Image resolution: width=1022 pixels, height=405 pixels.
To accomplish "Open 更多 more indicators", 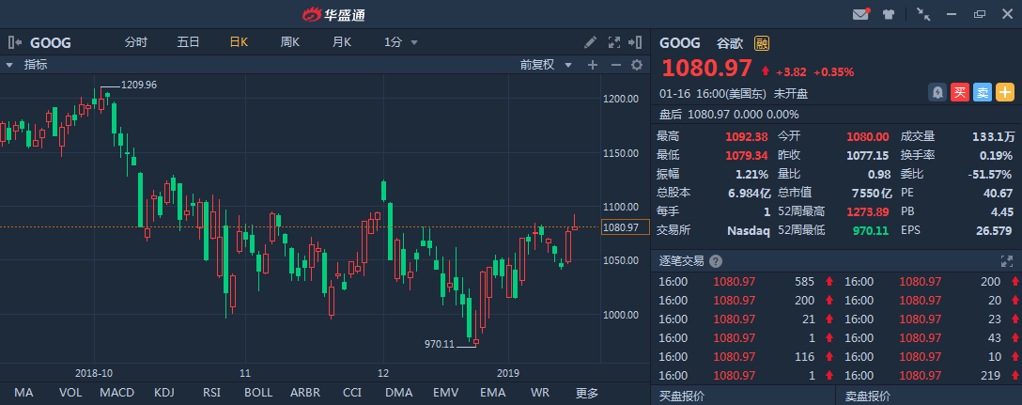I will 586,394.
